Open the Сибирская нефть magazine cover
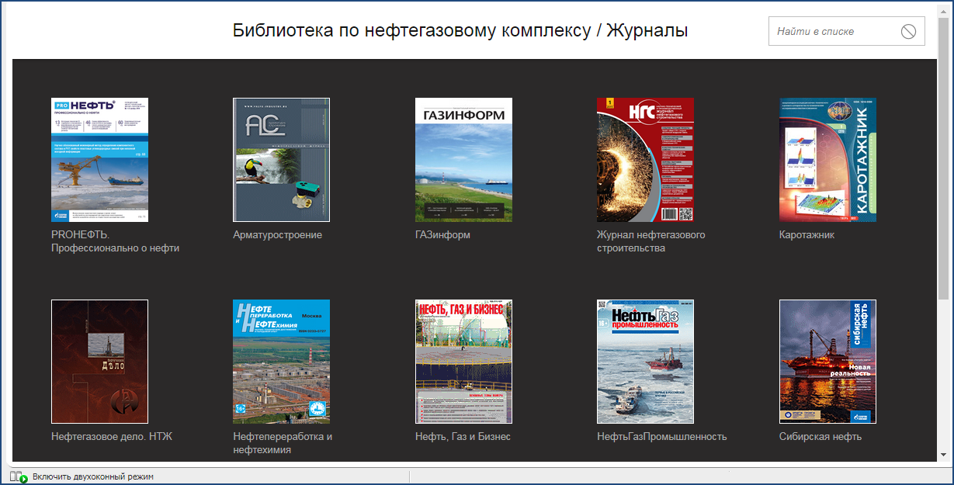The height and width of the screenshot is (485, 954). [x=827, y=362]
